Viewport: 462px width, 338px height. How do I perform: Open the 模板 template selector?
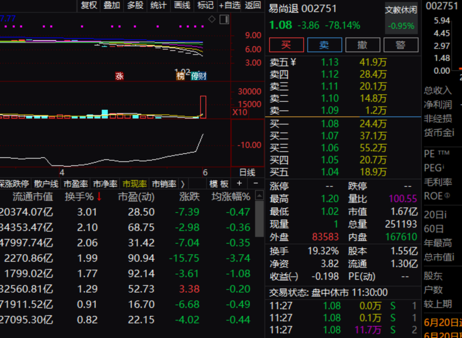(219, 184)
